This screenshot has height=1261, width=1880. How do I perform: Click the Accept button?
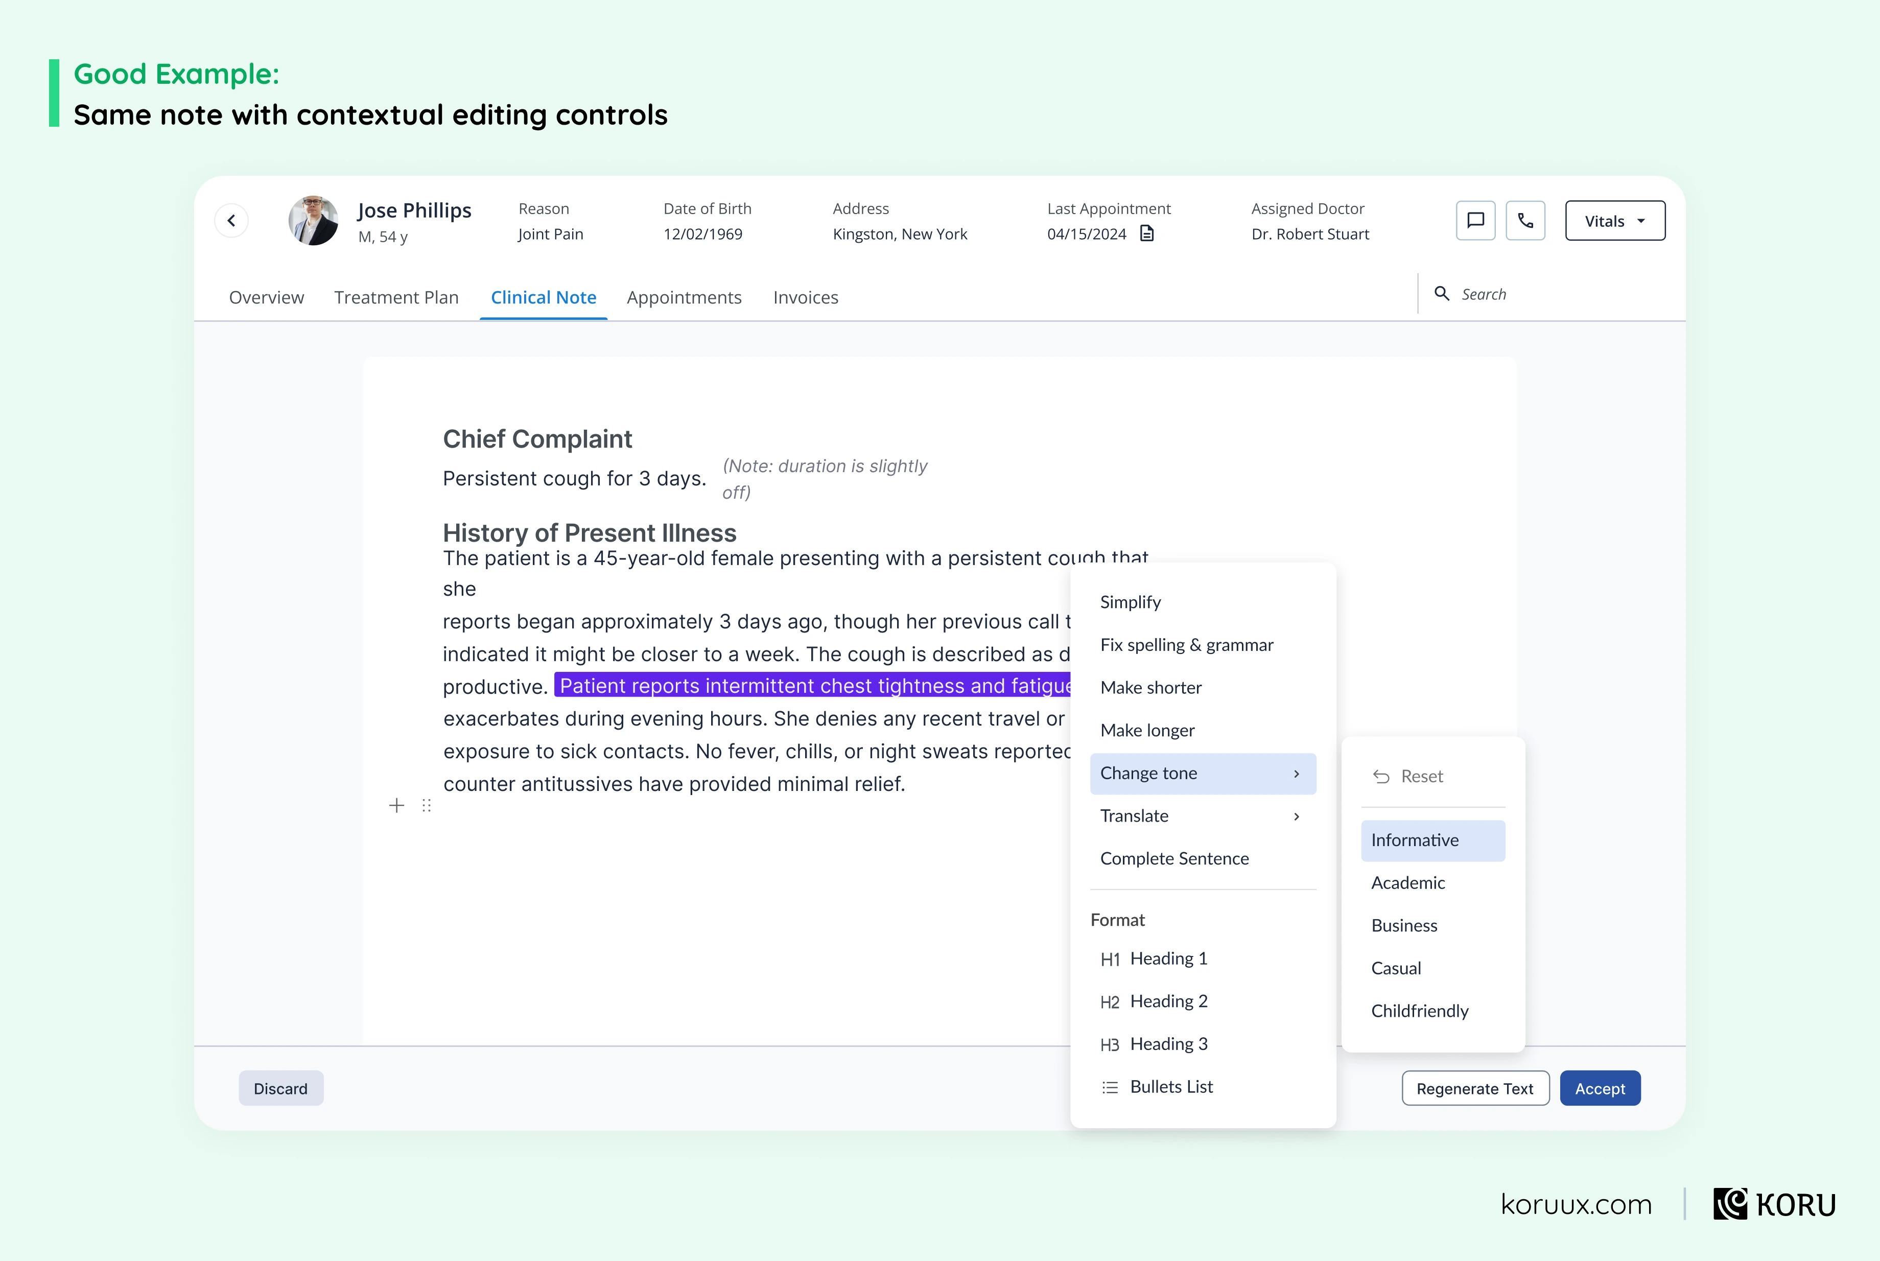click(1600, 1088)
